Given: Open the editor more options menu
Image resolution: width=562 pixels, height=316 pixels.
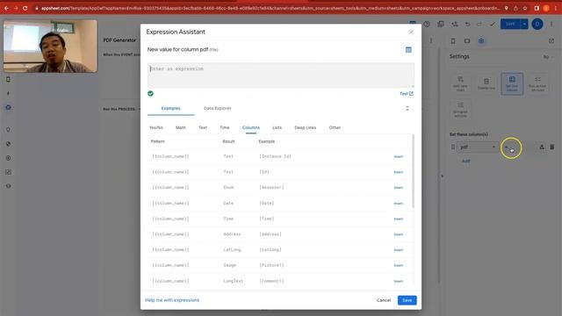Looking at the screenshot, I should (551, 24).
